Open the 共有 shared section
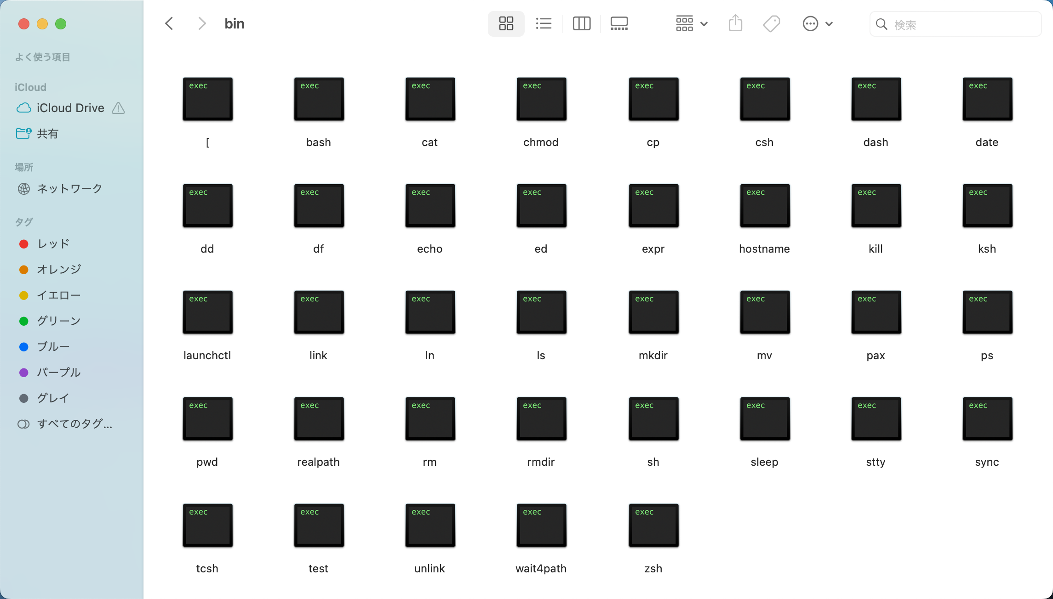1053x599 pixels. coord(48,133)
